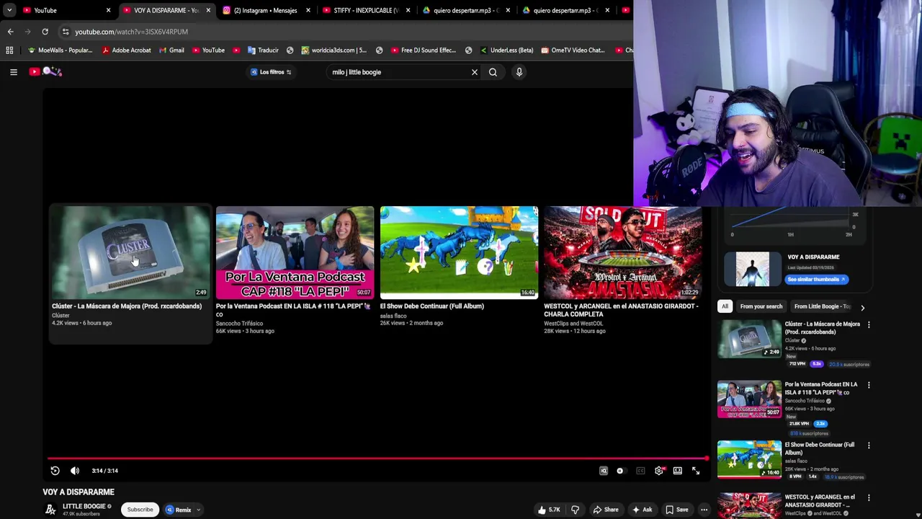Switch to theater mode
The image size is (922, 519).
[x=677, y=471]
